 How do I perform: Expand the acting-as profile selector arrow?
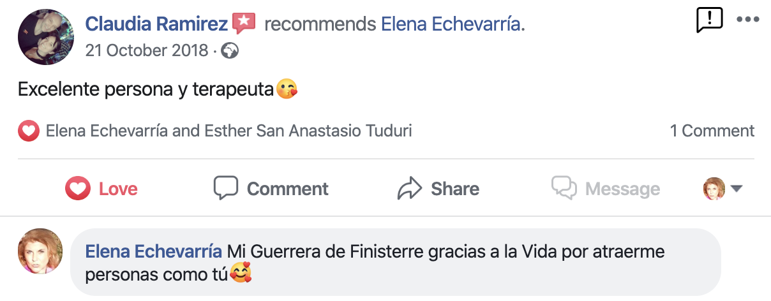[x=737, y=189]
